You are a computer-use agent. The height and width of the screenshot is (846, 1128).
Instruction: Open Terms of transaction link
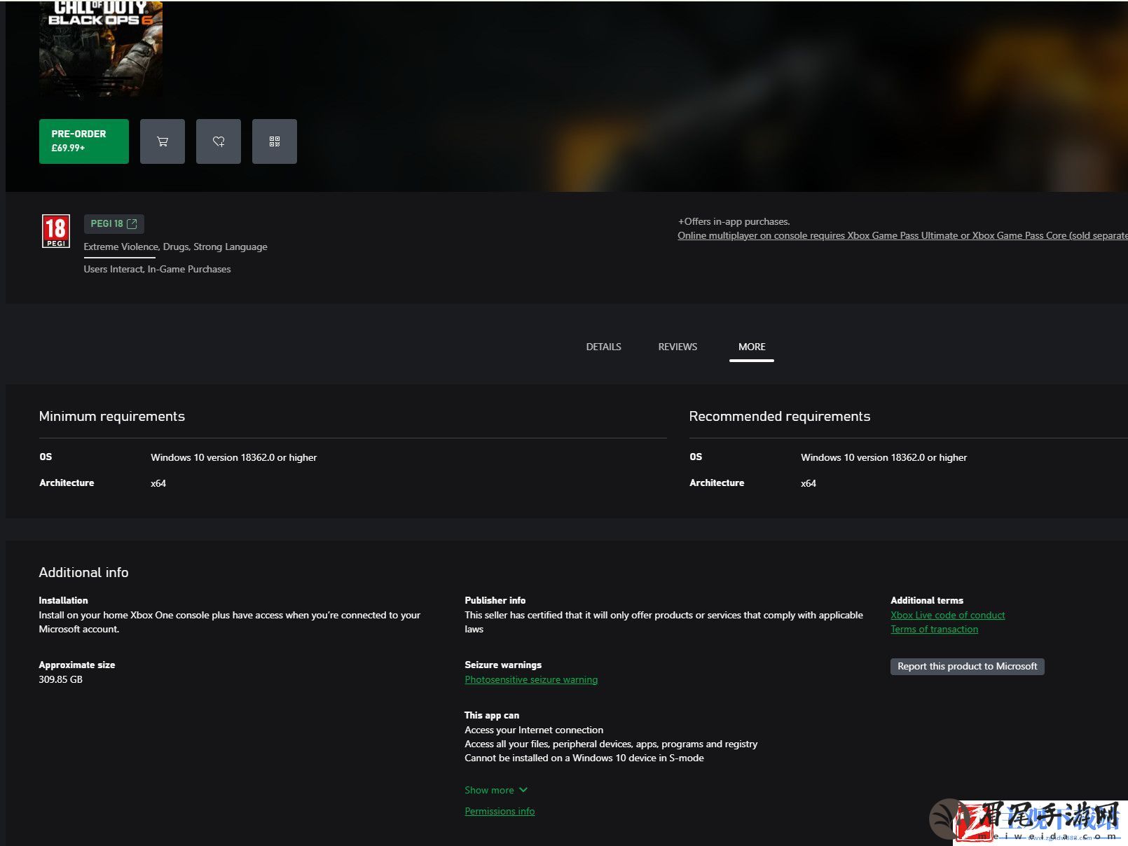click(x=934, y=629)
